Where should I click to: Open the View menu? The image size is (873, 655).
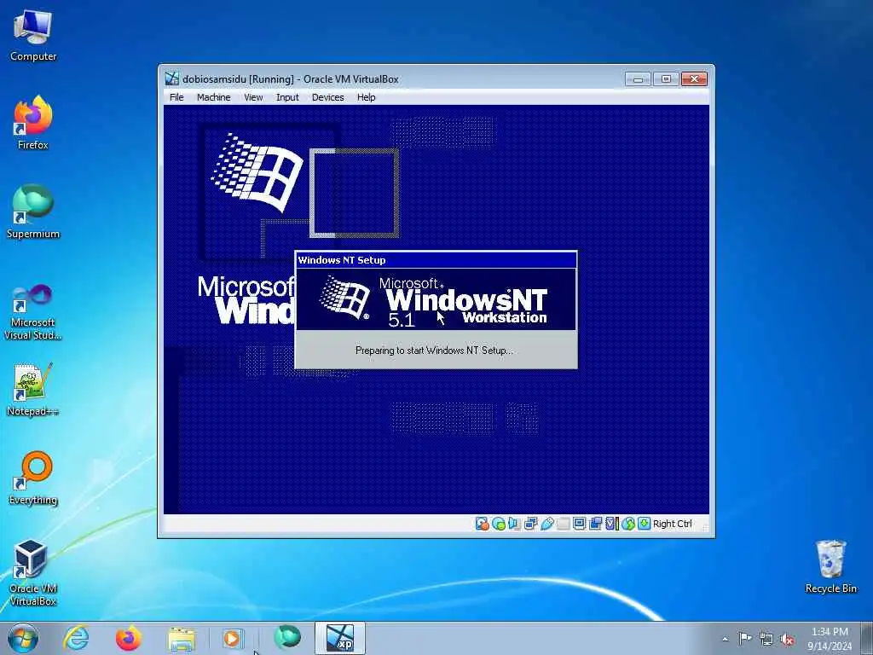(252, 97)
